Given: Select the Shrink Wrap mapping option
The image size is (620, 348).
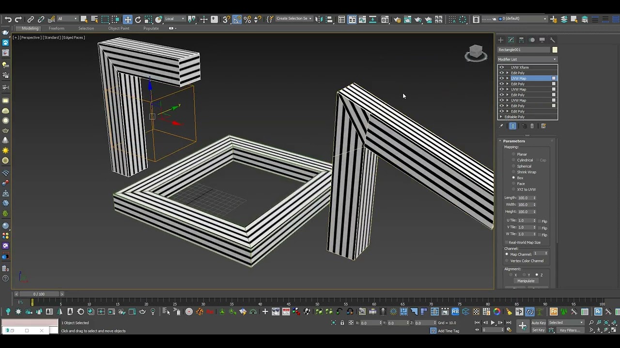Looking at the screenshot, I should pos(513,172).
